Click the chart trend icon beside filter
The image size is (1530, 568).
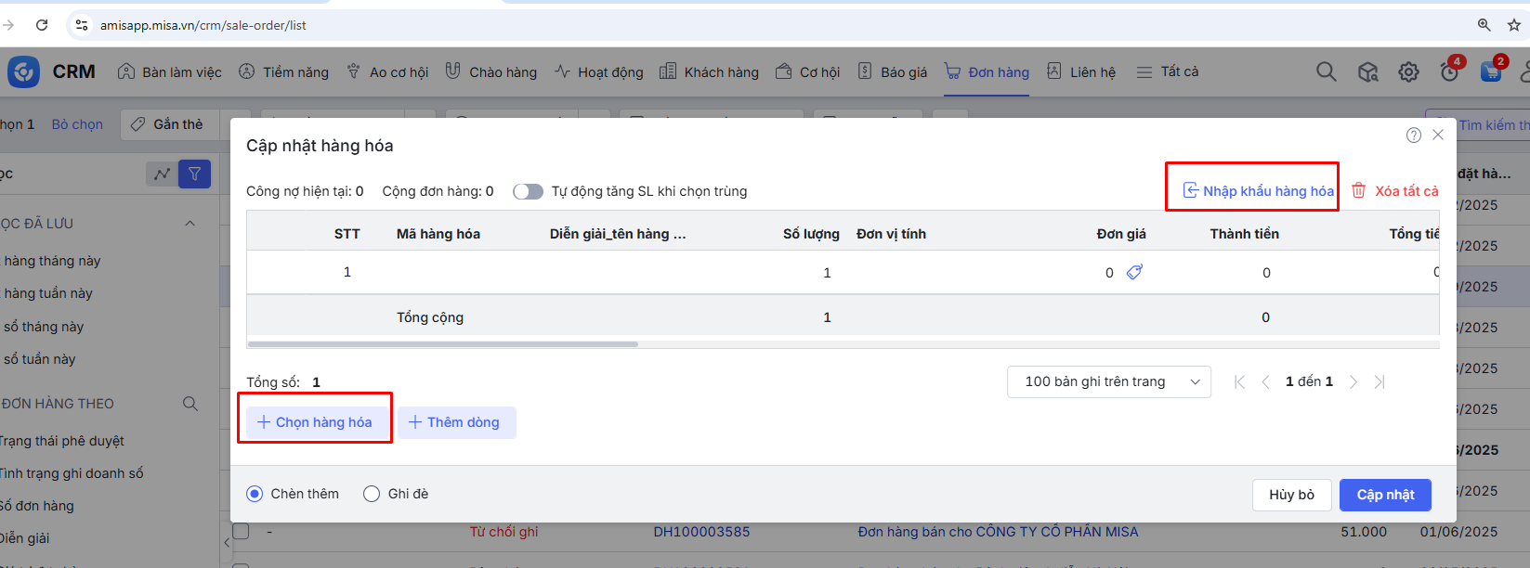pyautogui.click(x=162, y=174)
